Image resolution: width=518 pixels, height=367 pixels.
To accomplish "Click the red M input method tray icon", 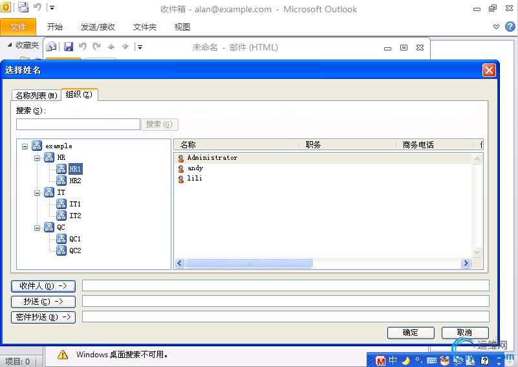I will [380, 361].
